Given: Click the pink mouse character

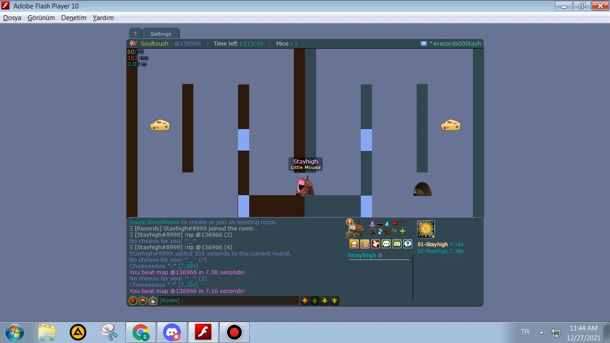Looking at the screenshot, I should [305, 186].
